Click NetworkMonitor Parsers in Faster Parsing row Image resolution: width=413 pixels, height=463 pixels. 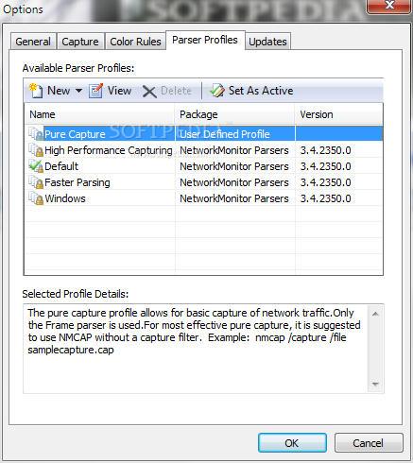pyautogui.click(x=234, y=182)
